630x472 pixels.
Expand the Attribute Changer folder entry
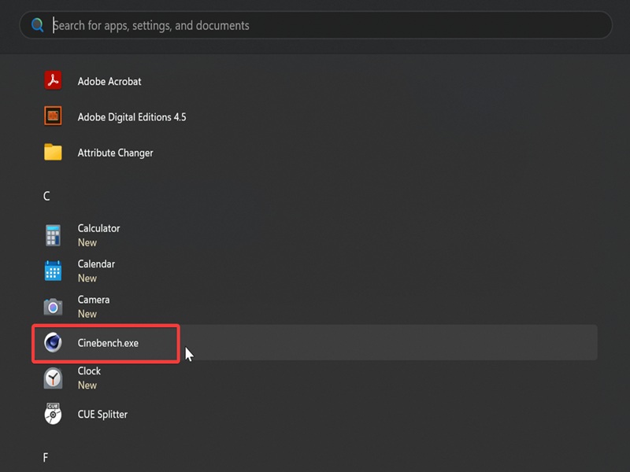point(115,153)
